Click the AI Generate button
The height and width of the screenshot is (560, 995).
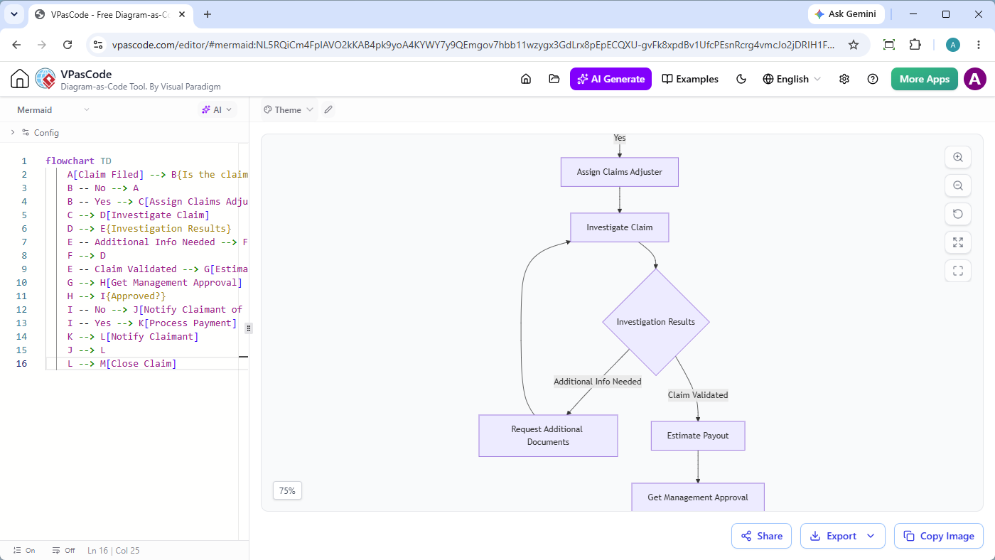click(x=611, y=79)
